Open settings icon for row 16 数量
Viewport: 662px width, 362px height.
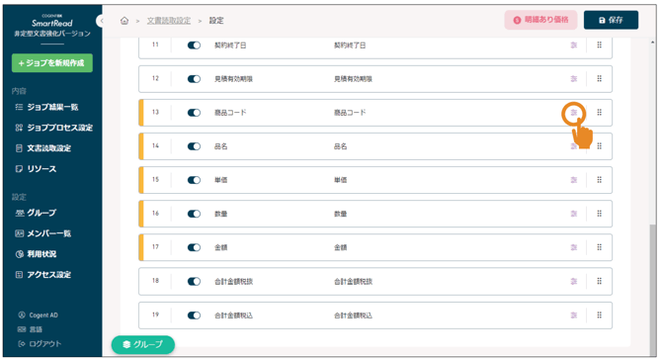[574, 214]
